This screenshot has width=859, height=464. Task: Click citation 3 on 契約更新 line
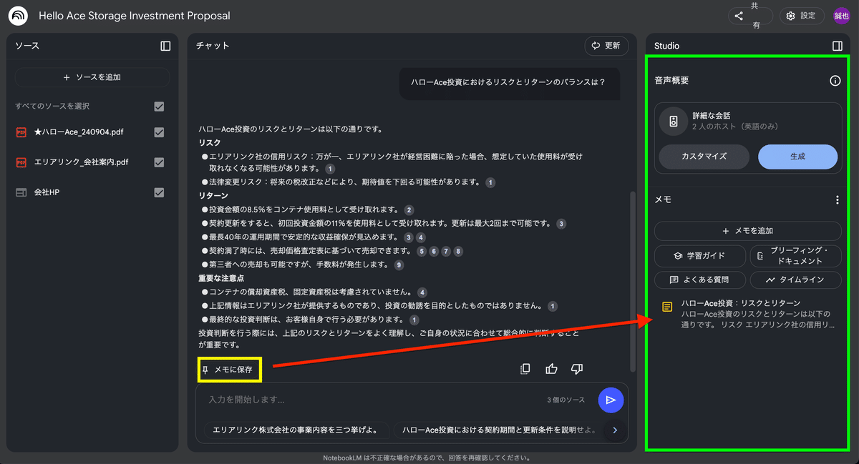561,224
